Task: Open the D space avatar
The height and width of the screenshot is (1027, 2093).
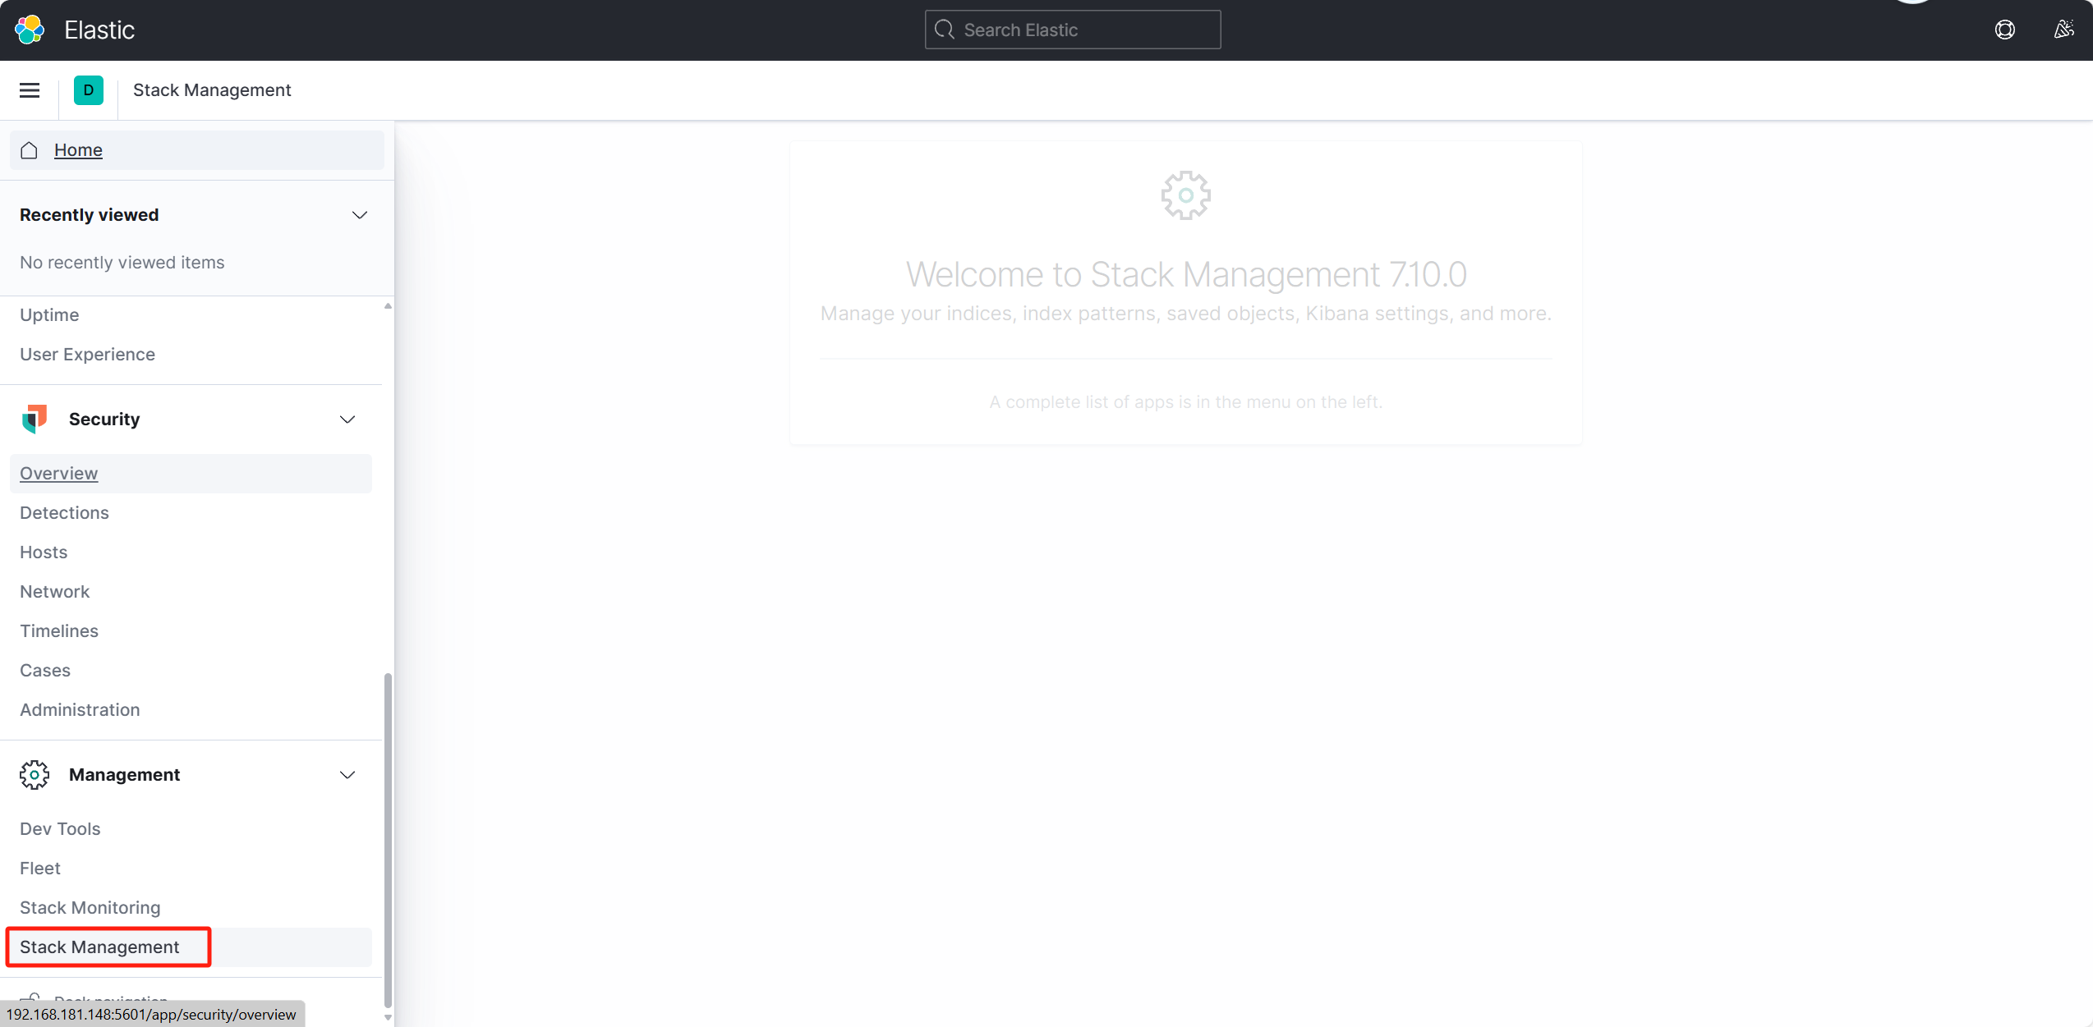Action: [89, 90]
